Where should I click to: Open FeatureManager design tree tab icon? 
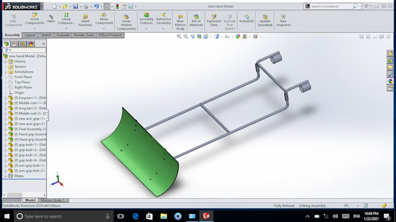pyautogui.click(x=6, y=44)
